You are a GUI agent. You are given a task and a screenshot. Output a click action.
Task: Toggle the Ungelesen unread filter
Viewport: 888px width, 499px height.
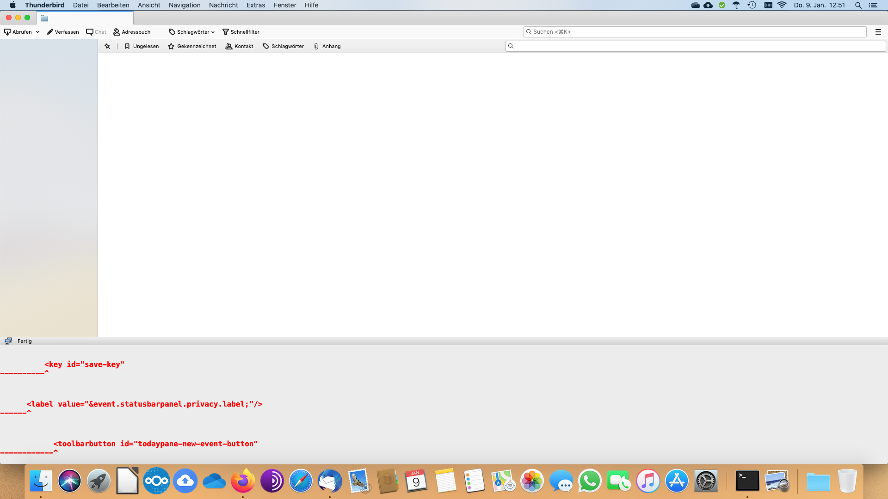click(x=142, y=46)
